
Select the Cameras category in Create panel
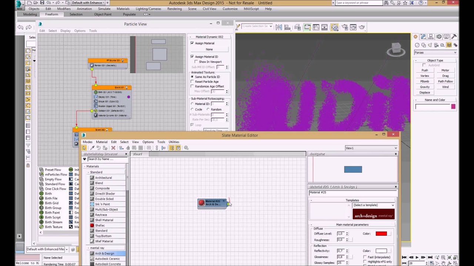point(437,45)
